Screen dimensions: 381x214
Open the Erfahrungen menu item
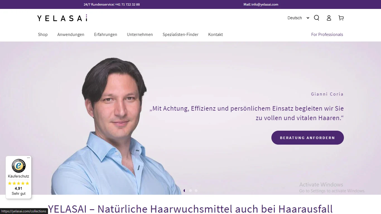[106, 35]
